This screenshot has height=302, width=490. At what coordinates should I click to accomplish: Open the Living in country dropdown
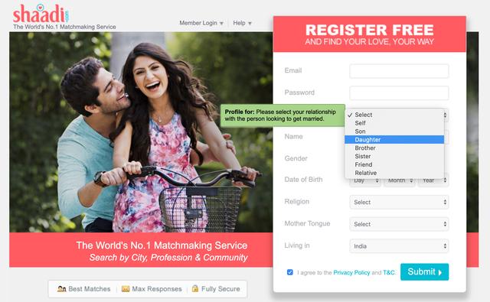[x=399, y=246]
